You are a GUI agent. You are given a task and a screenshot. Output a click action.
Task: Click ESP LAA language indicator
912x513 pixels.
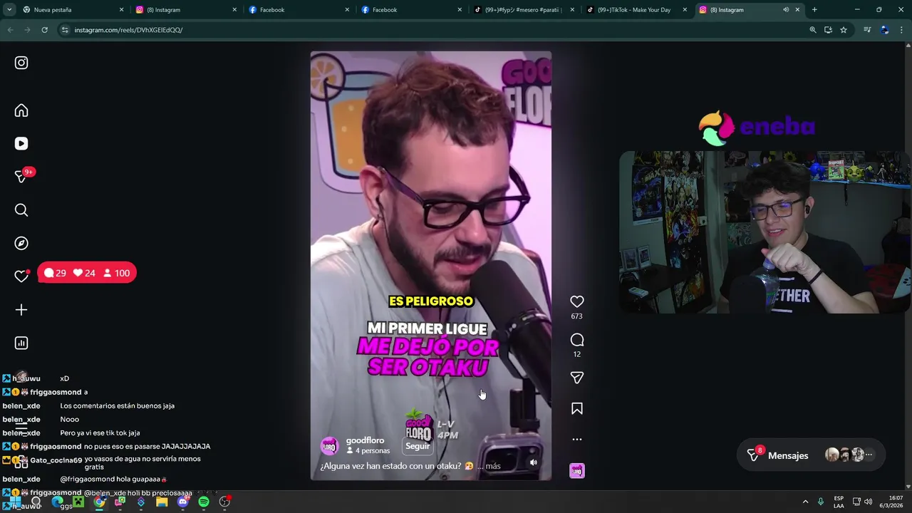(839, 502)
